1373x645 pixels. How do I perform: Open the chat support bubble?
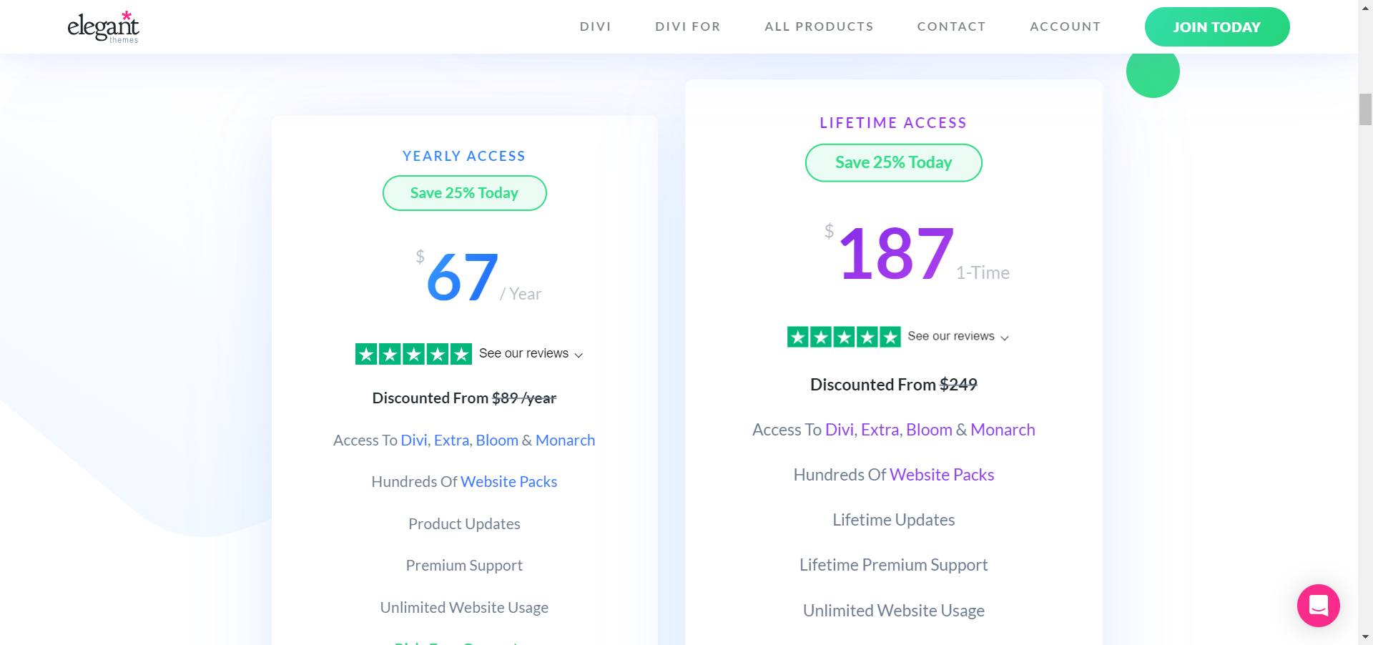(1318, 606)
